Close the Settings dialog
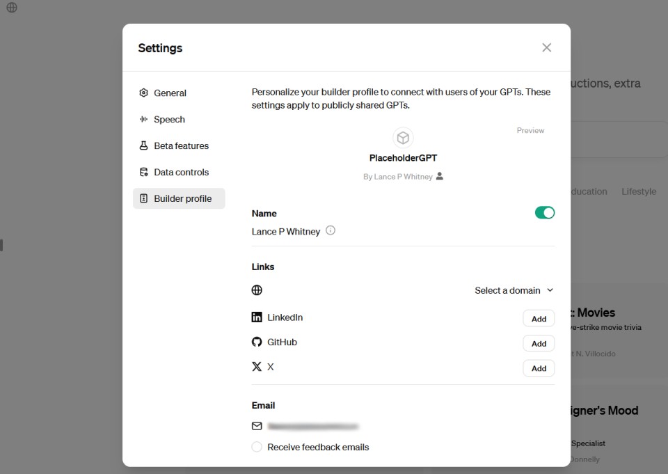This screenshot has height=474, width=668. pos(546,47)
